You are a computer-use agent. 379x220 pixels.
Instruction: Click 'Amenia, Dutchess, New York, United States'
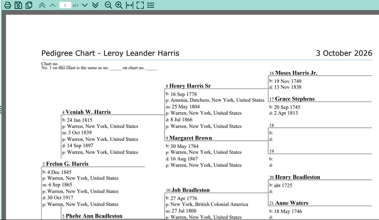click(x=218, y=100)
